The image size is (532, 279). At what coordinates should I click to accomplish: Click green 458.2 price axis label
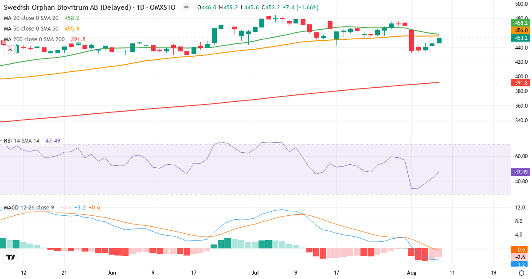tap(521, 23)
